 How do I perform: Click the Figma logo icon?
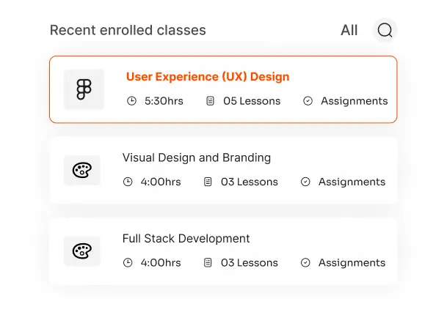click(x=84, y=89)
